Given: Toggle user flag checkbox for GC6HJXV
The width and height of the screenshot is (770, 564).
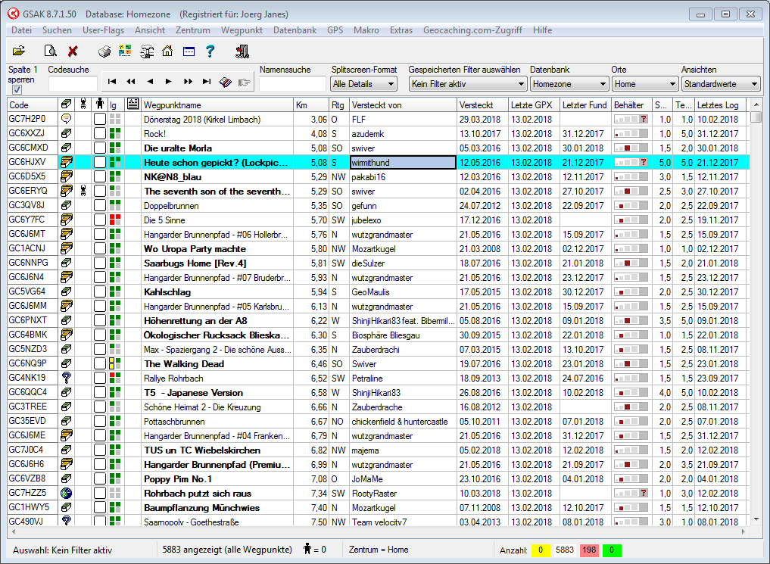Looking at the screenshot, I should pyautogui.click(x=100, y=162).
